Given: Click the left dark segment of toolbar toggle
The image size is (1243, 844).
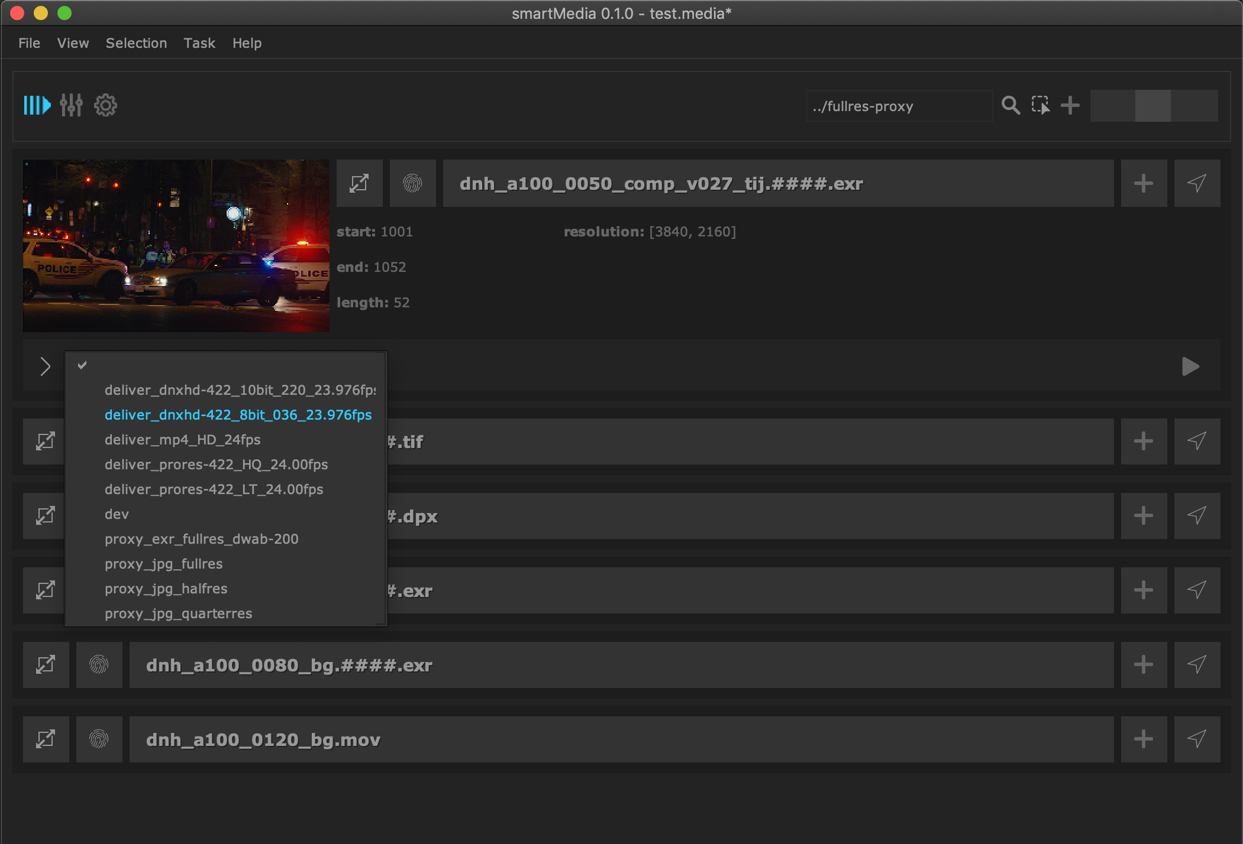Looking at the screenshot, I should 1112,106.
